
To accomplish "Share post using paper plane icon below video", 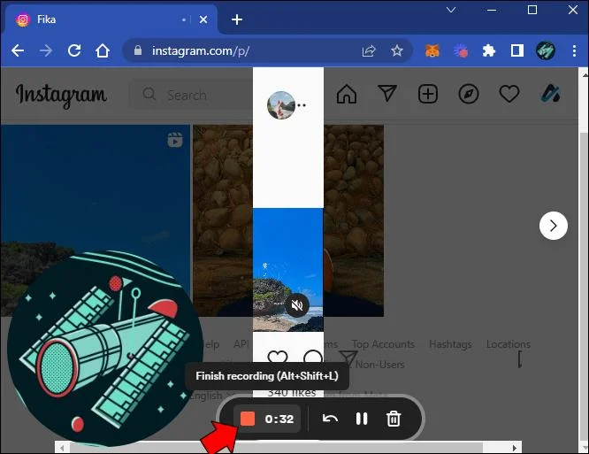I will pos(348,358).
